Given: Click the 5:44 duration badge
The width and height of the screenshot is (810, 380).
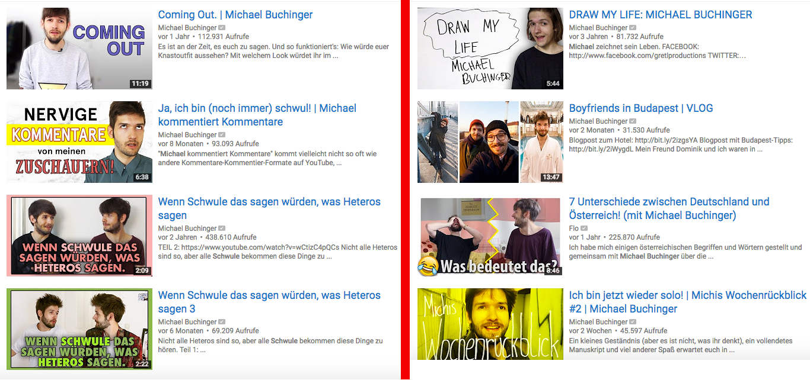Looking at the screenshot, I should (553, 84).
